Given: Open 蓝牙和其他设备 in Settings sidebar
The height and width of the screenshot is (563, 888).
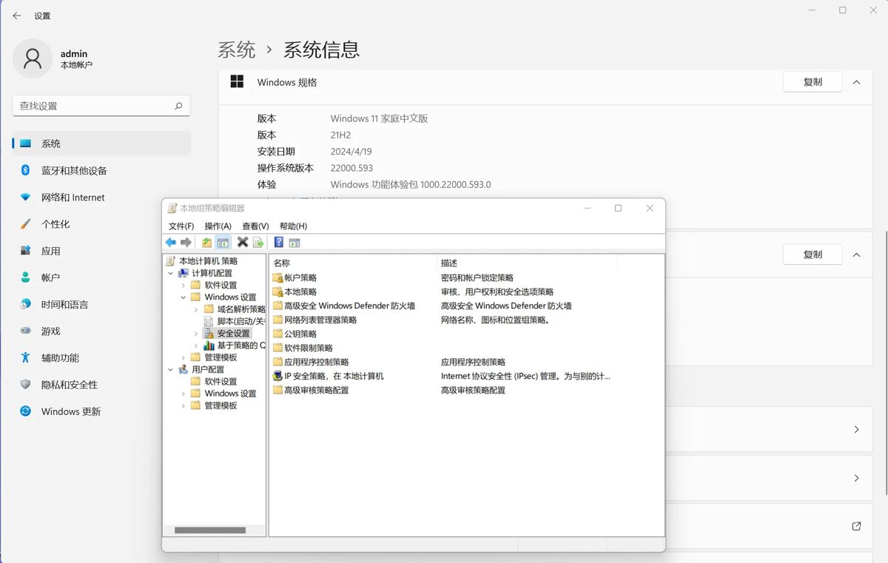Looking at the screenshot, I should [101, 170].
